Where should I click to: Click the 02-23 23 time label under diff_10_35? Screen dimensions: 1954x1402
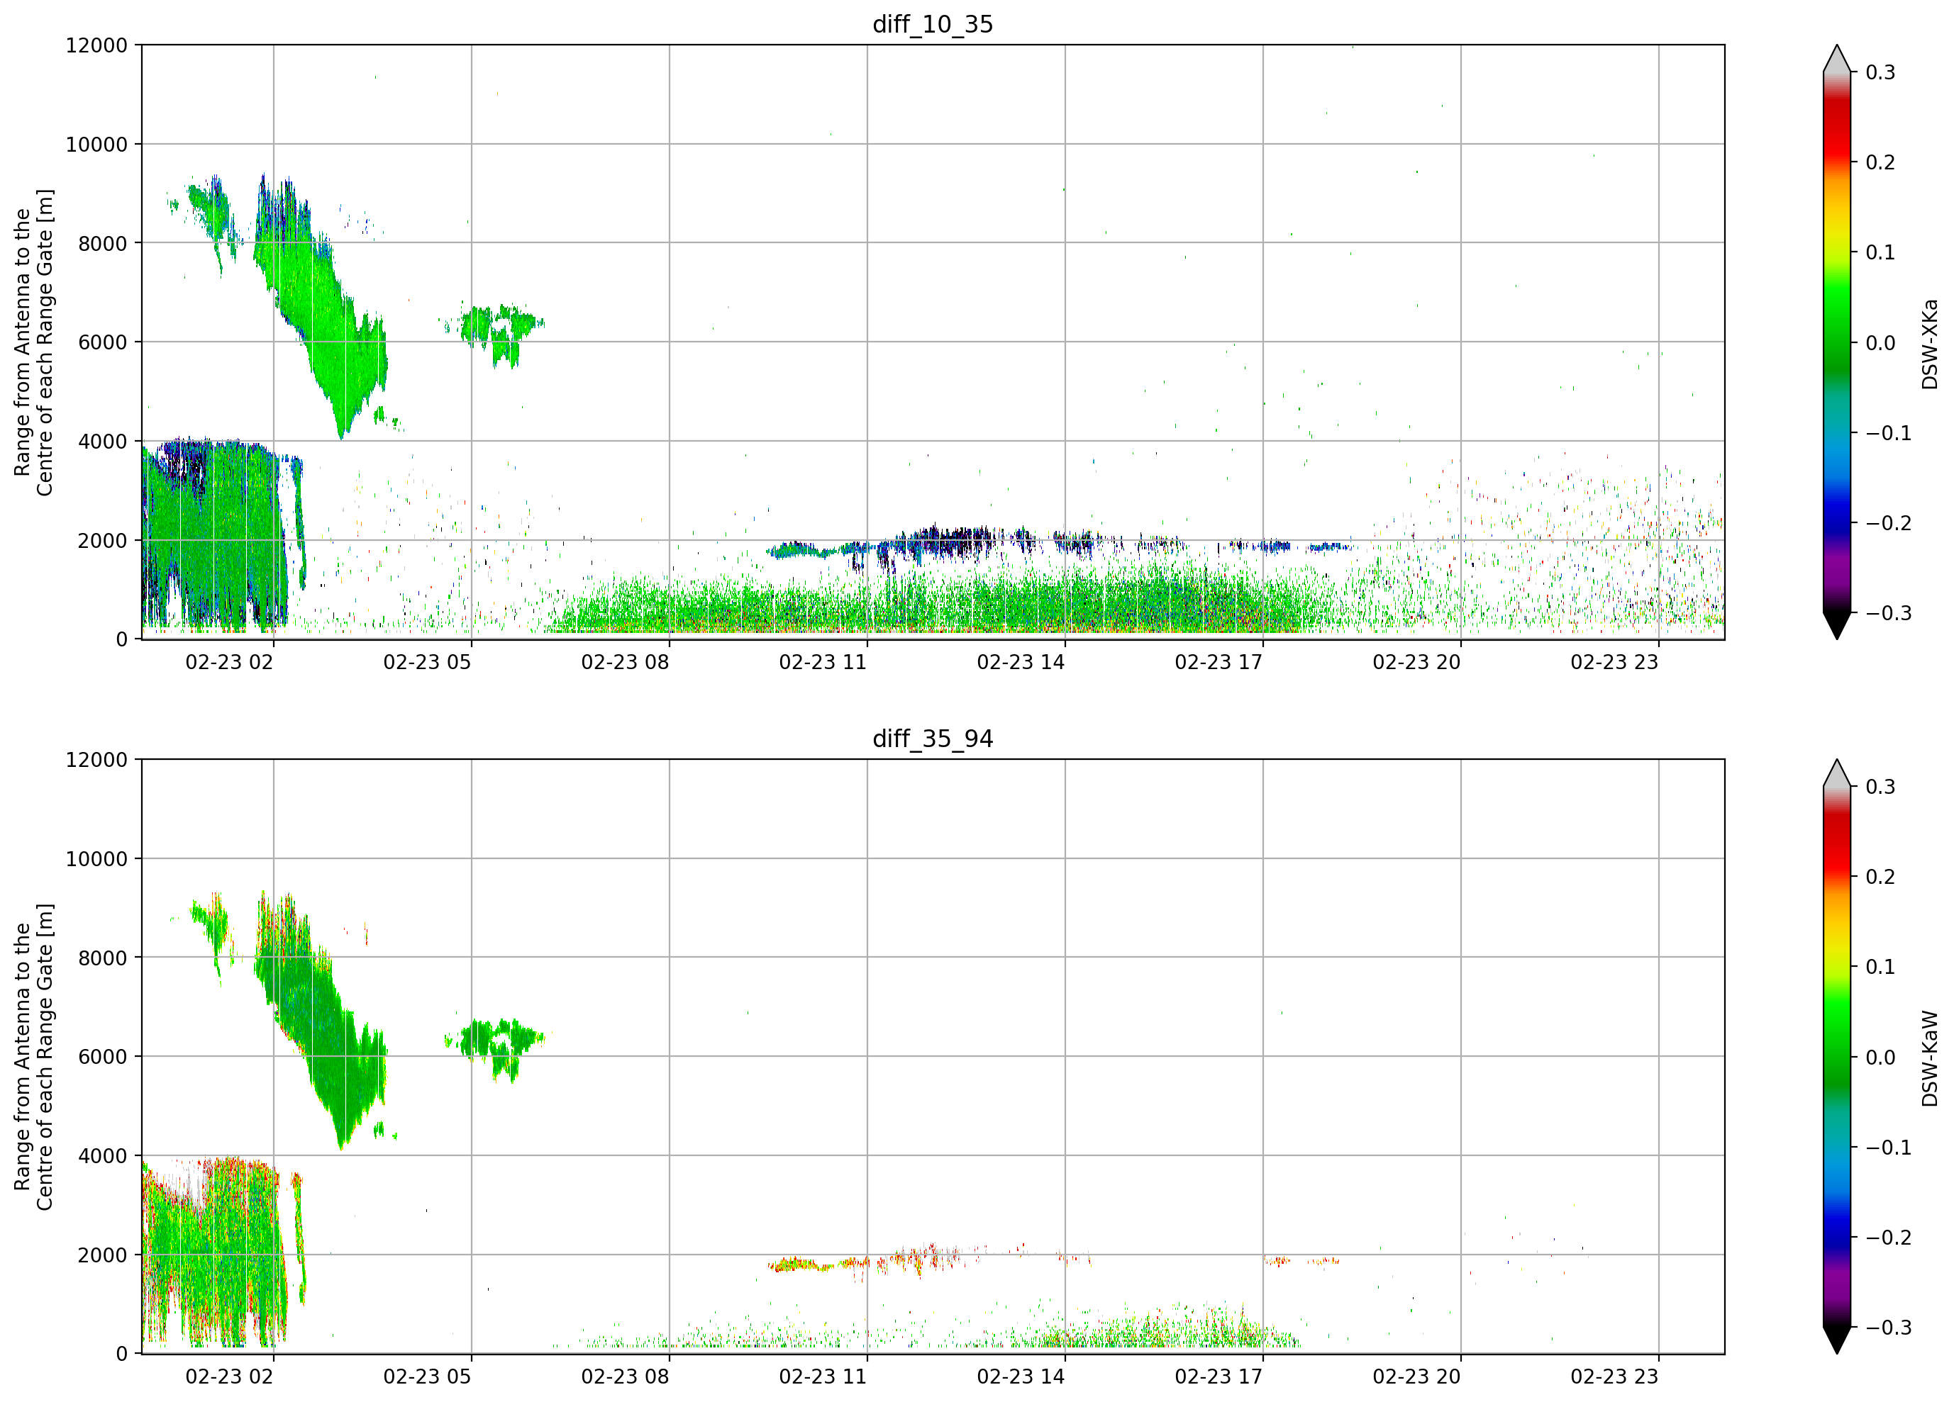[x=1614, y=662]
